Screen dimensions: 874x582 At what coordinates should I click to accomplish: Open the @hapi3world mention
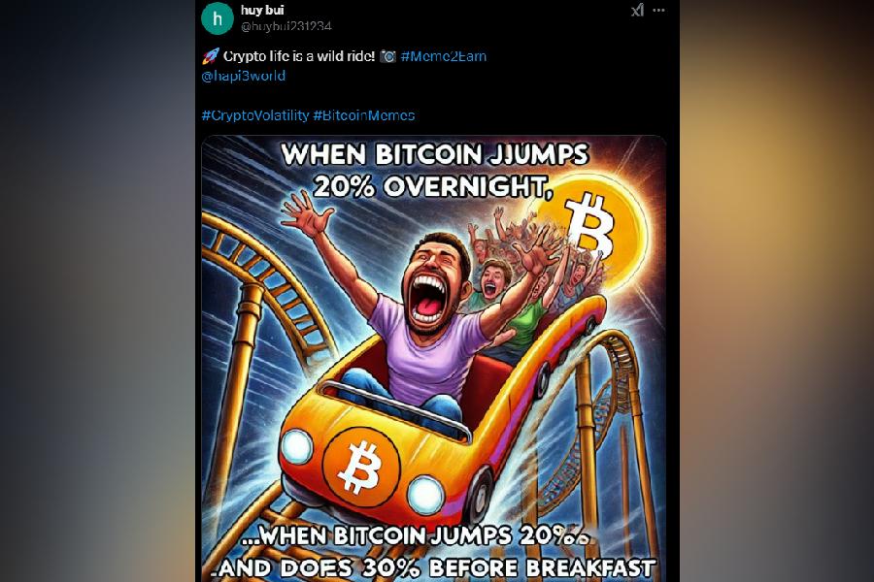click(244, 76)
